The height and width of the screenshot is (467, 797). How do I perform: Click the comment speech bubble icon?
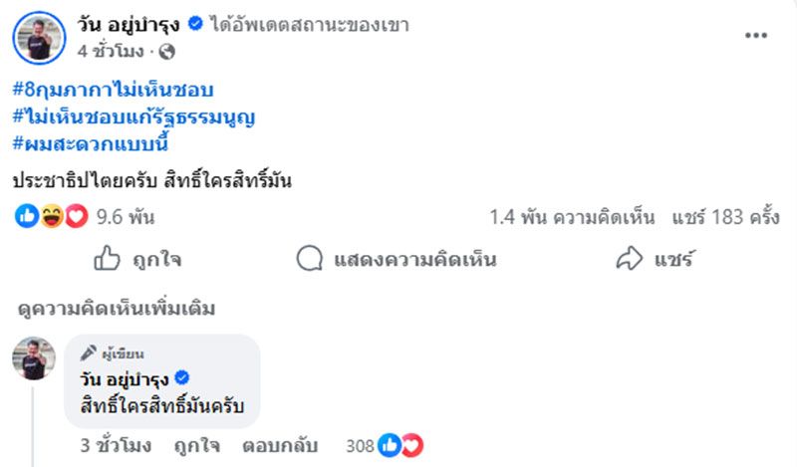(310, 260)
